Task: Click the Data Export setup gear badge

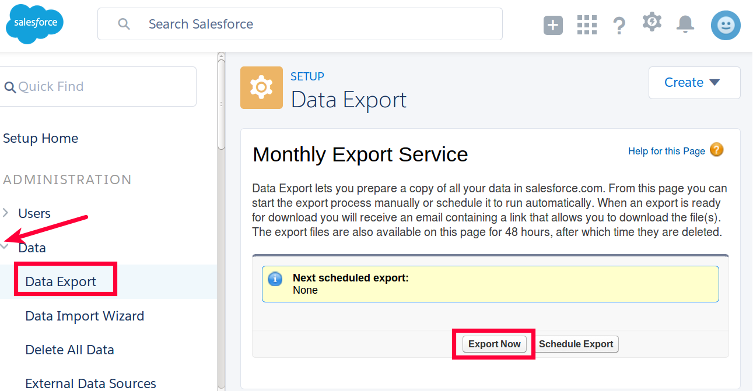Action: [261, 88]
